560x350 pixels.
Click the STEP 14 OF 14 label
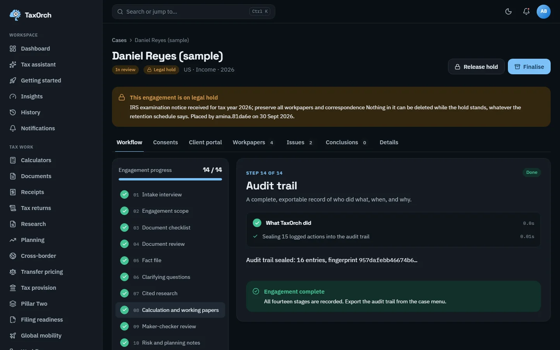pyautogui.click(x=264, y=173)
